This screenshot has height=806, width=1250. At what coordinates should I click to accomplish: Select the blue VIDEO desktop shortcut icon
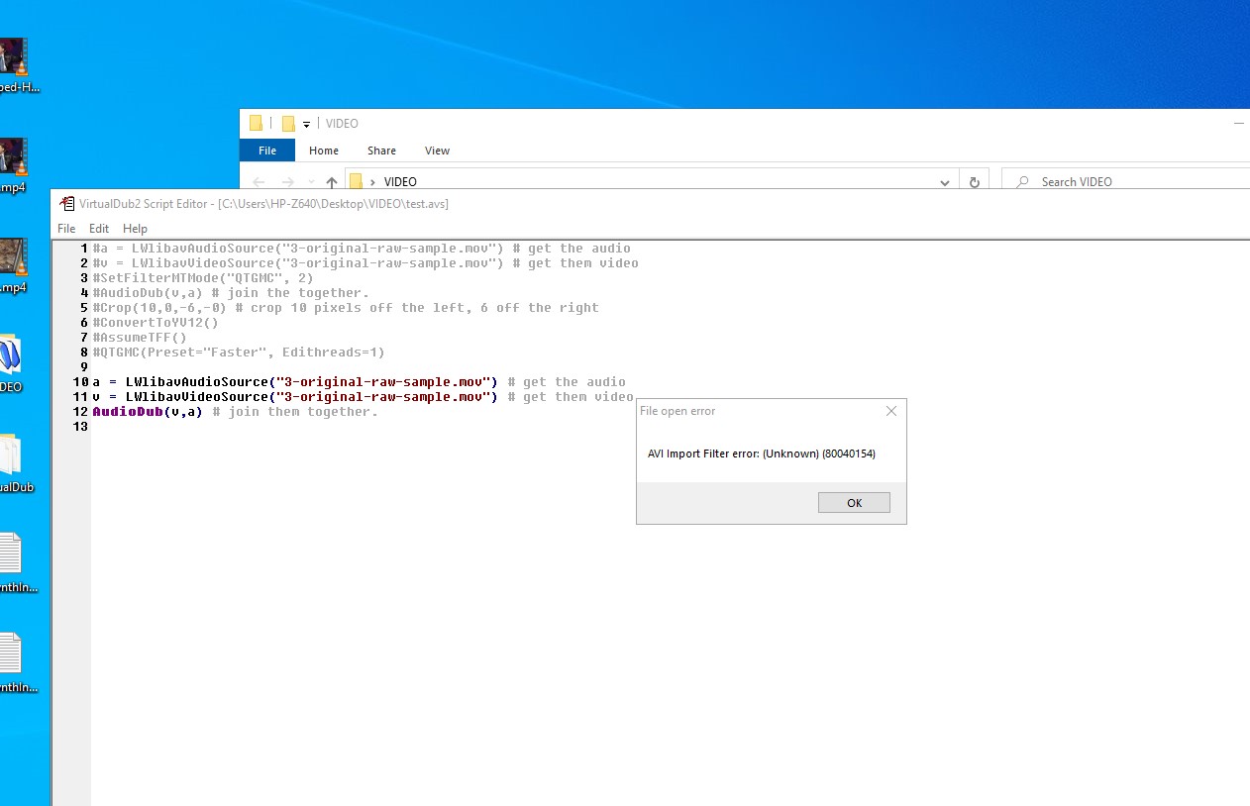(x=10, y=355)
